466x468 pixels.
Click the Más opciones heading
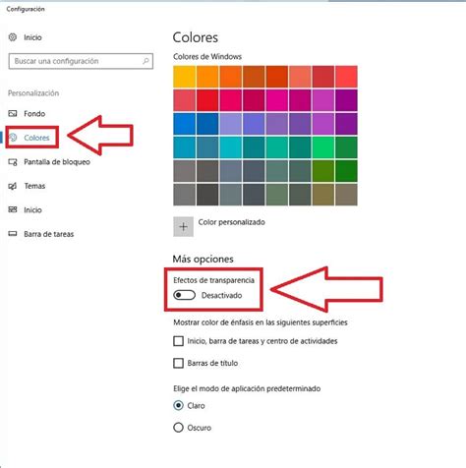tap(204, 259)
